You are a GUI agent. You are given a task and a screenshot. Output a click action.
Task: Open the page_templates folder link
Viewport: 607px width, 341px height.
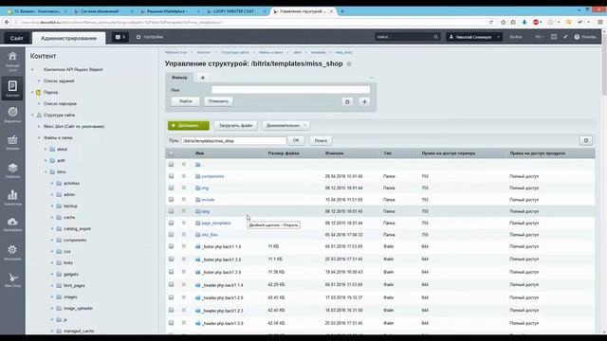click(x=216, y=224)
